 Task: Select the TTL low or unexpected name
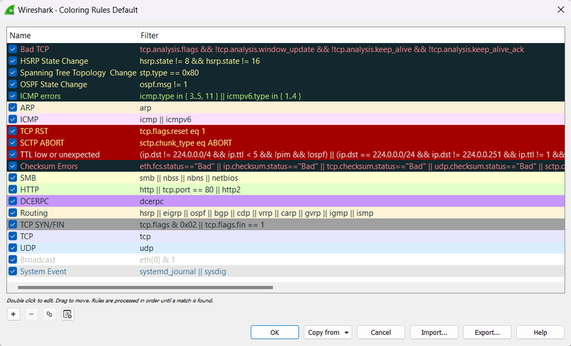click(x=59, y=154)
